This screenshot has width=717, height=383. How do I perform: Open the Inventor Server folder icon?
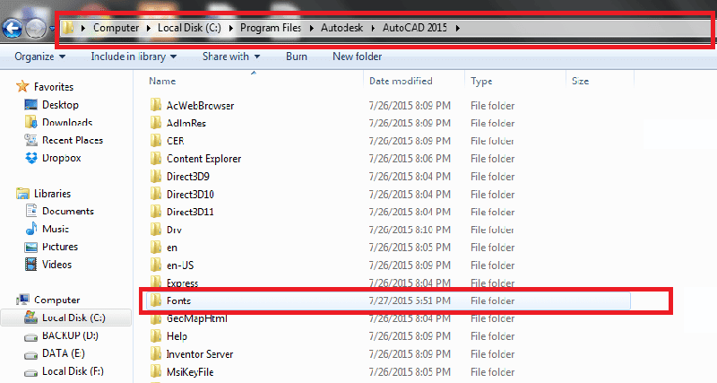(x=156, y=354)
